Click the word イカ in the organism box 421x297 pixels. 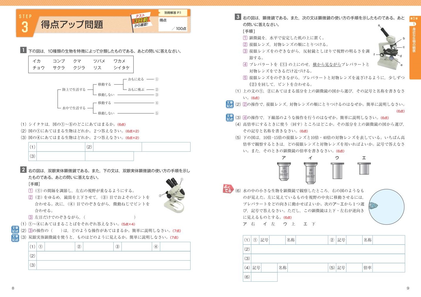pyautogui.click(x=36, y=61)
